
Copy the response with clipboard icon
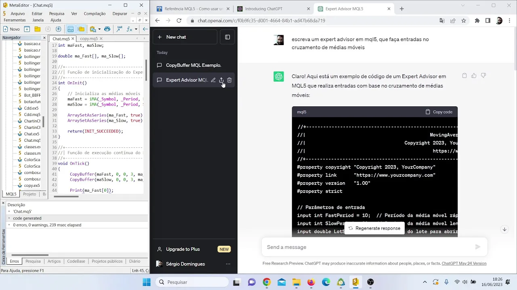(x=464, y=76)
